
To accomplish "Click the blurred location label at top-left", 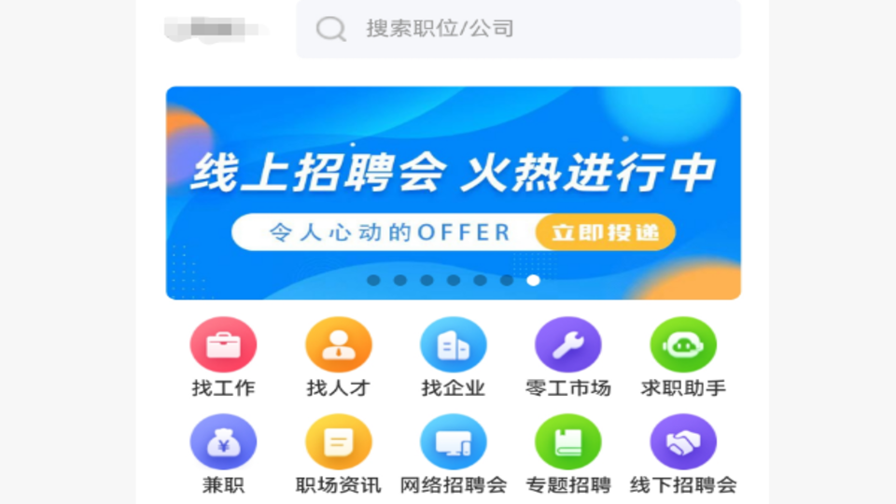I will [215, 29].
